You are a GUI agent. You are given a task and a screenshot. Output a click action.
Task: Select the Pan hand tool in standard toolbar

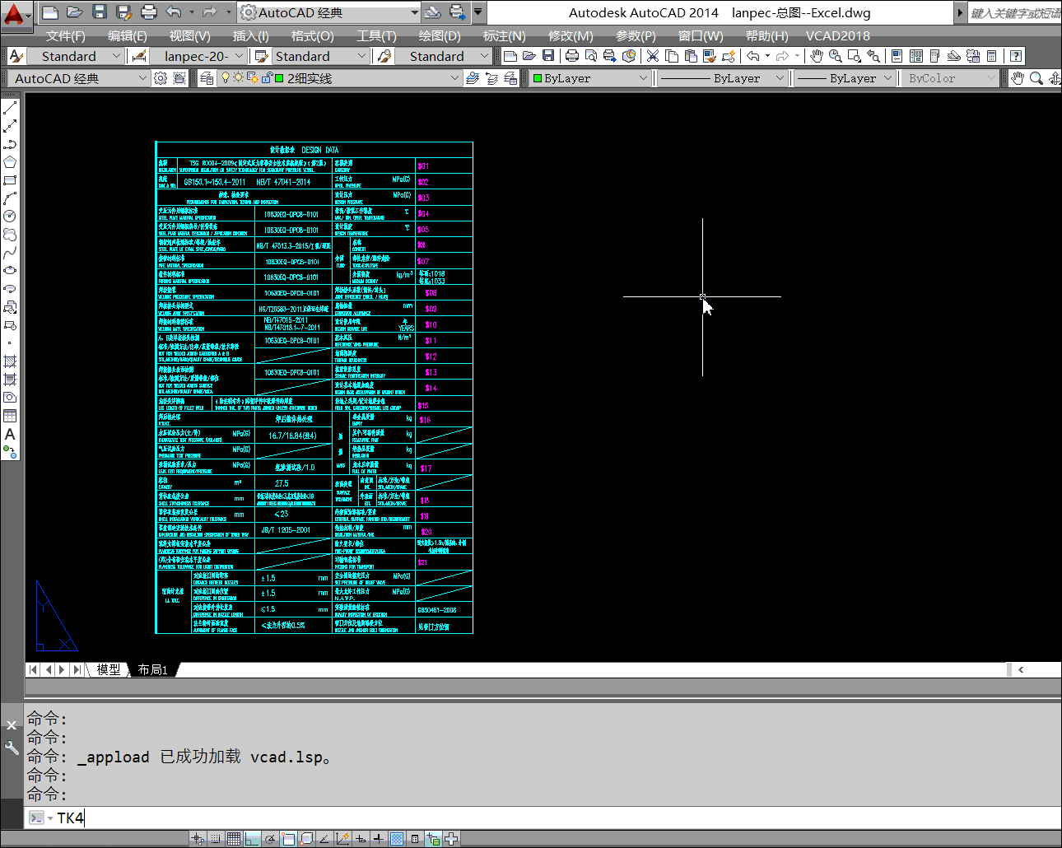click(x=816, y=56)
